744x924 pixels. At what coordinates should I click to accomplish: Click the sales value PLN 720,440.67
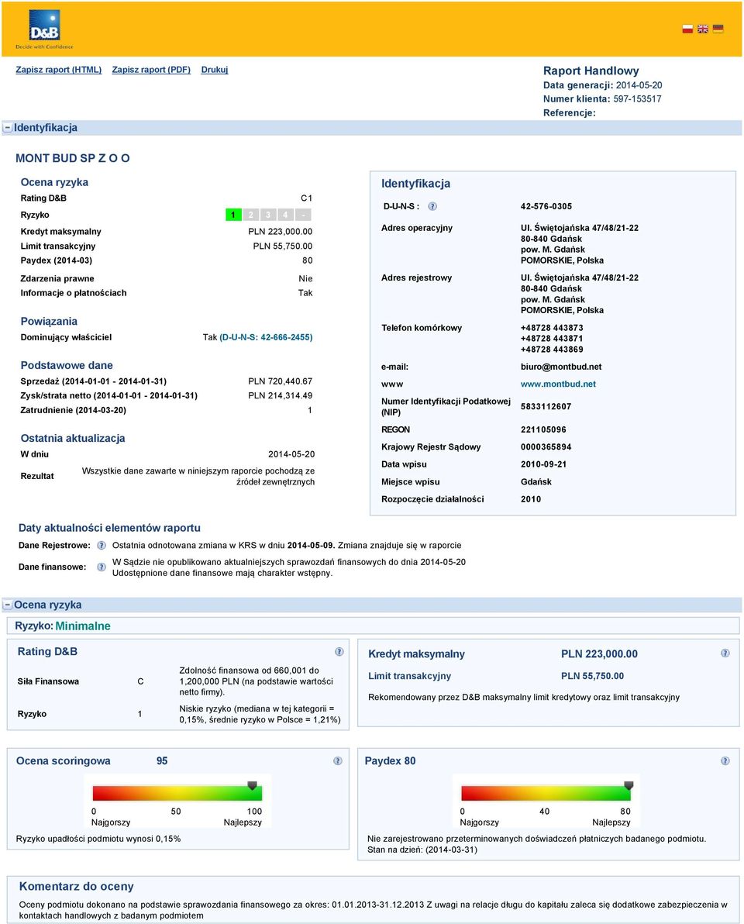tap(281, 382)
